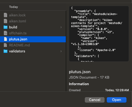Screen dimensions: 132x107
Task: Expand the build folder chevron
Action: pyautogui.click(x=61, y=27)
